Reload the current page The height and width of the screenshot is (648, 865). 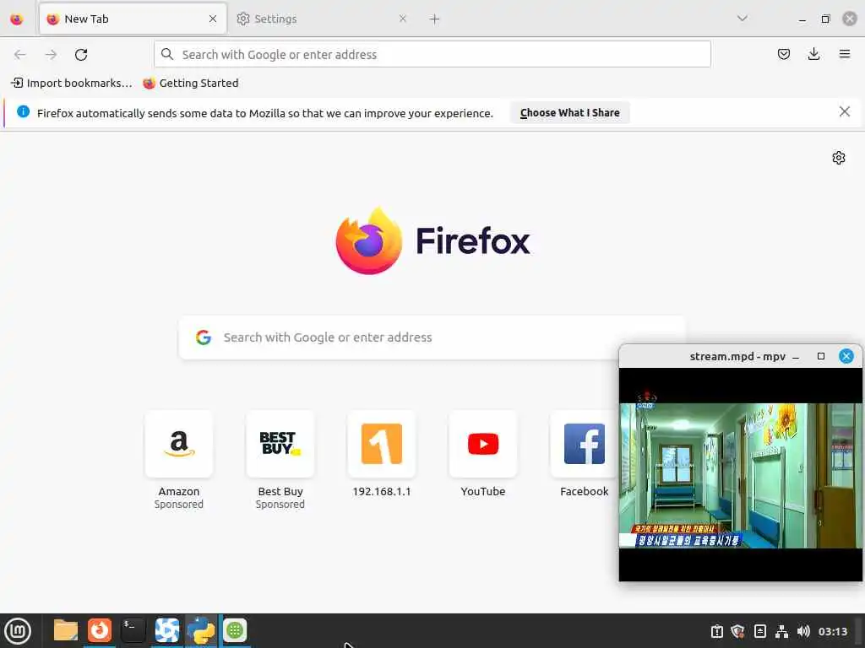click(81, 55)
